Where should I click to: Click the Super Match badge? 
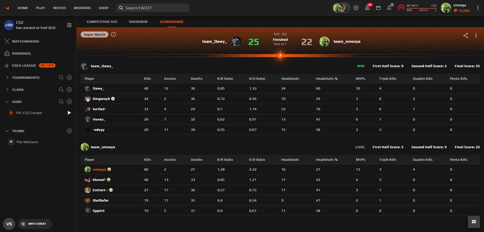pyautogui.click(x=95, y=35)
